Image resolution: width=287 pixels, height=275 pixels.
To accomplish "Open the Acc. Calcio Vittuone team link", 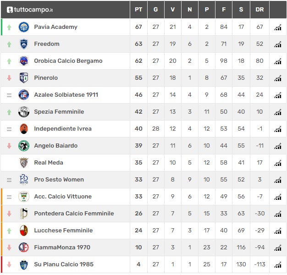I will point(63,197).
